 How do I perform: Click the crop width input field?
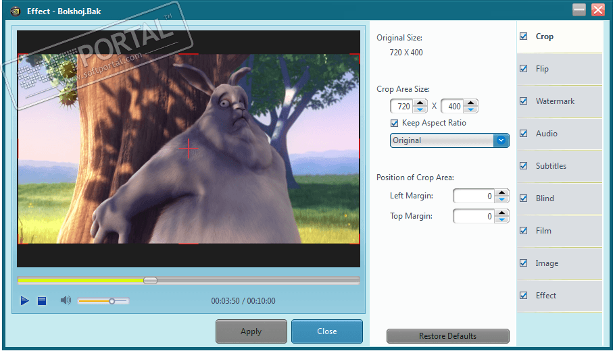point(401,106)
